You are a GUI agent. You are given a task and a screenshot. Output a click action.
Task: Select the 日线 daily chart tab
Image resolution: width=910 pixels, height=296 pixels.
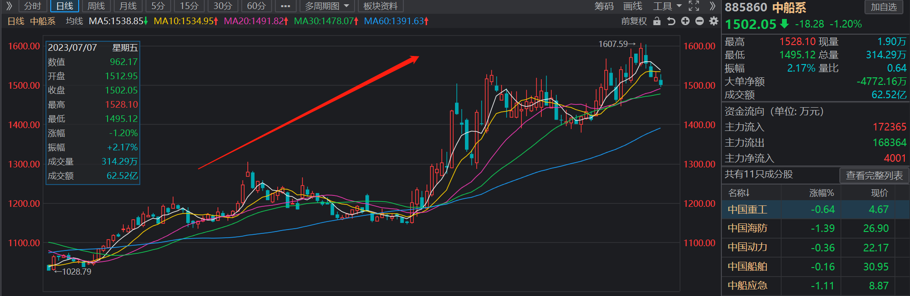64,6
